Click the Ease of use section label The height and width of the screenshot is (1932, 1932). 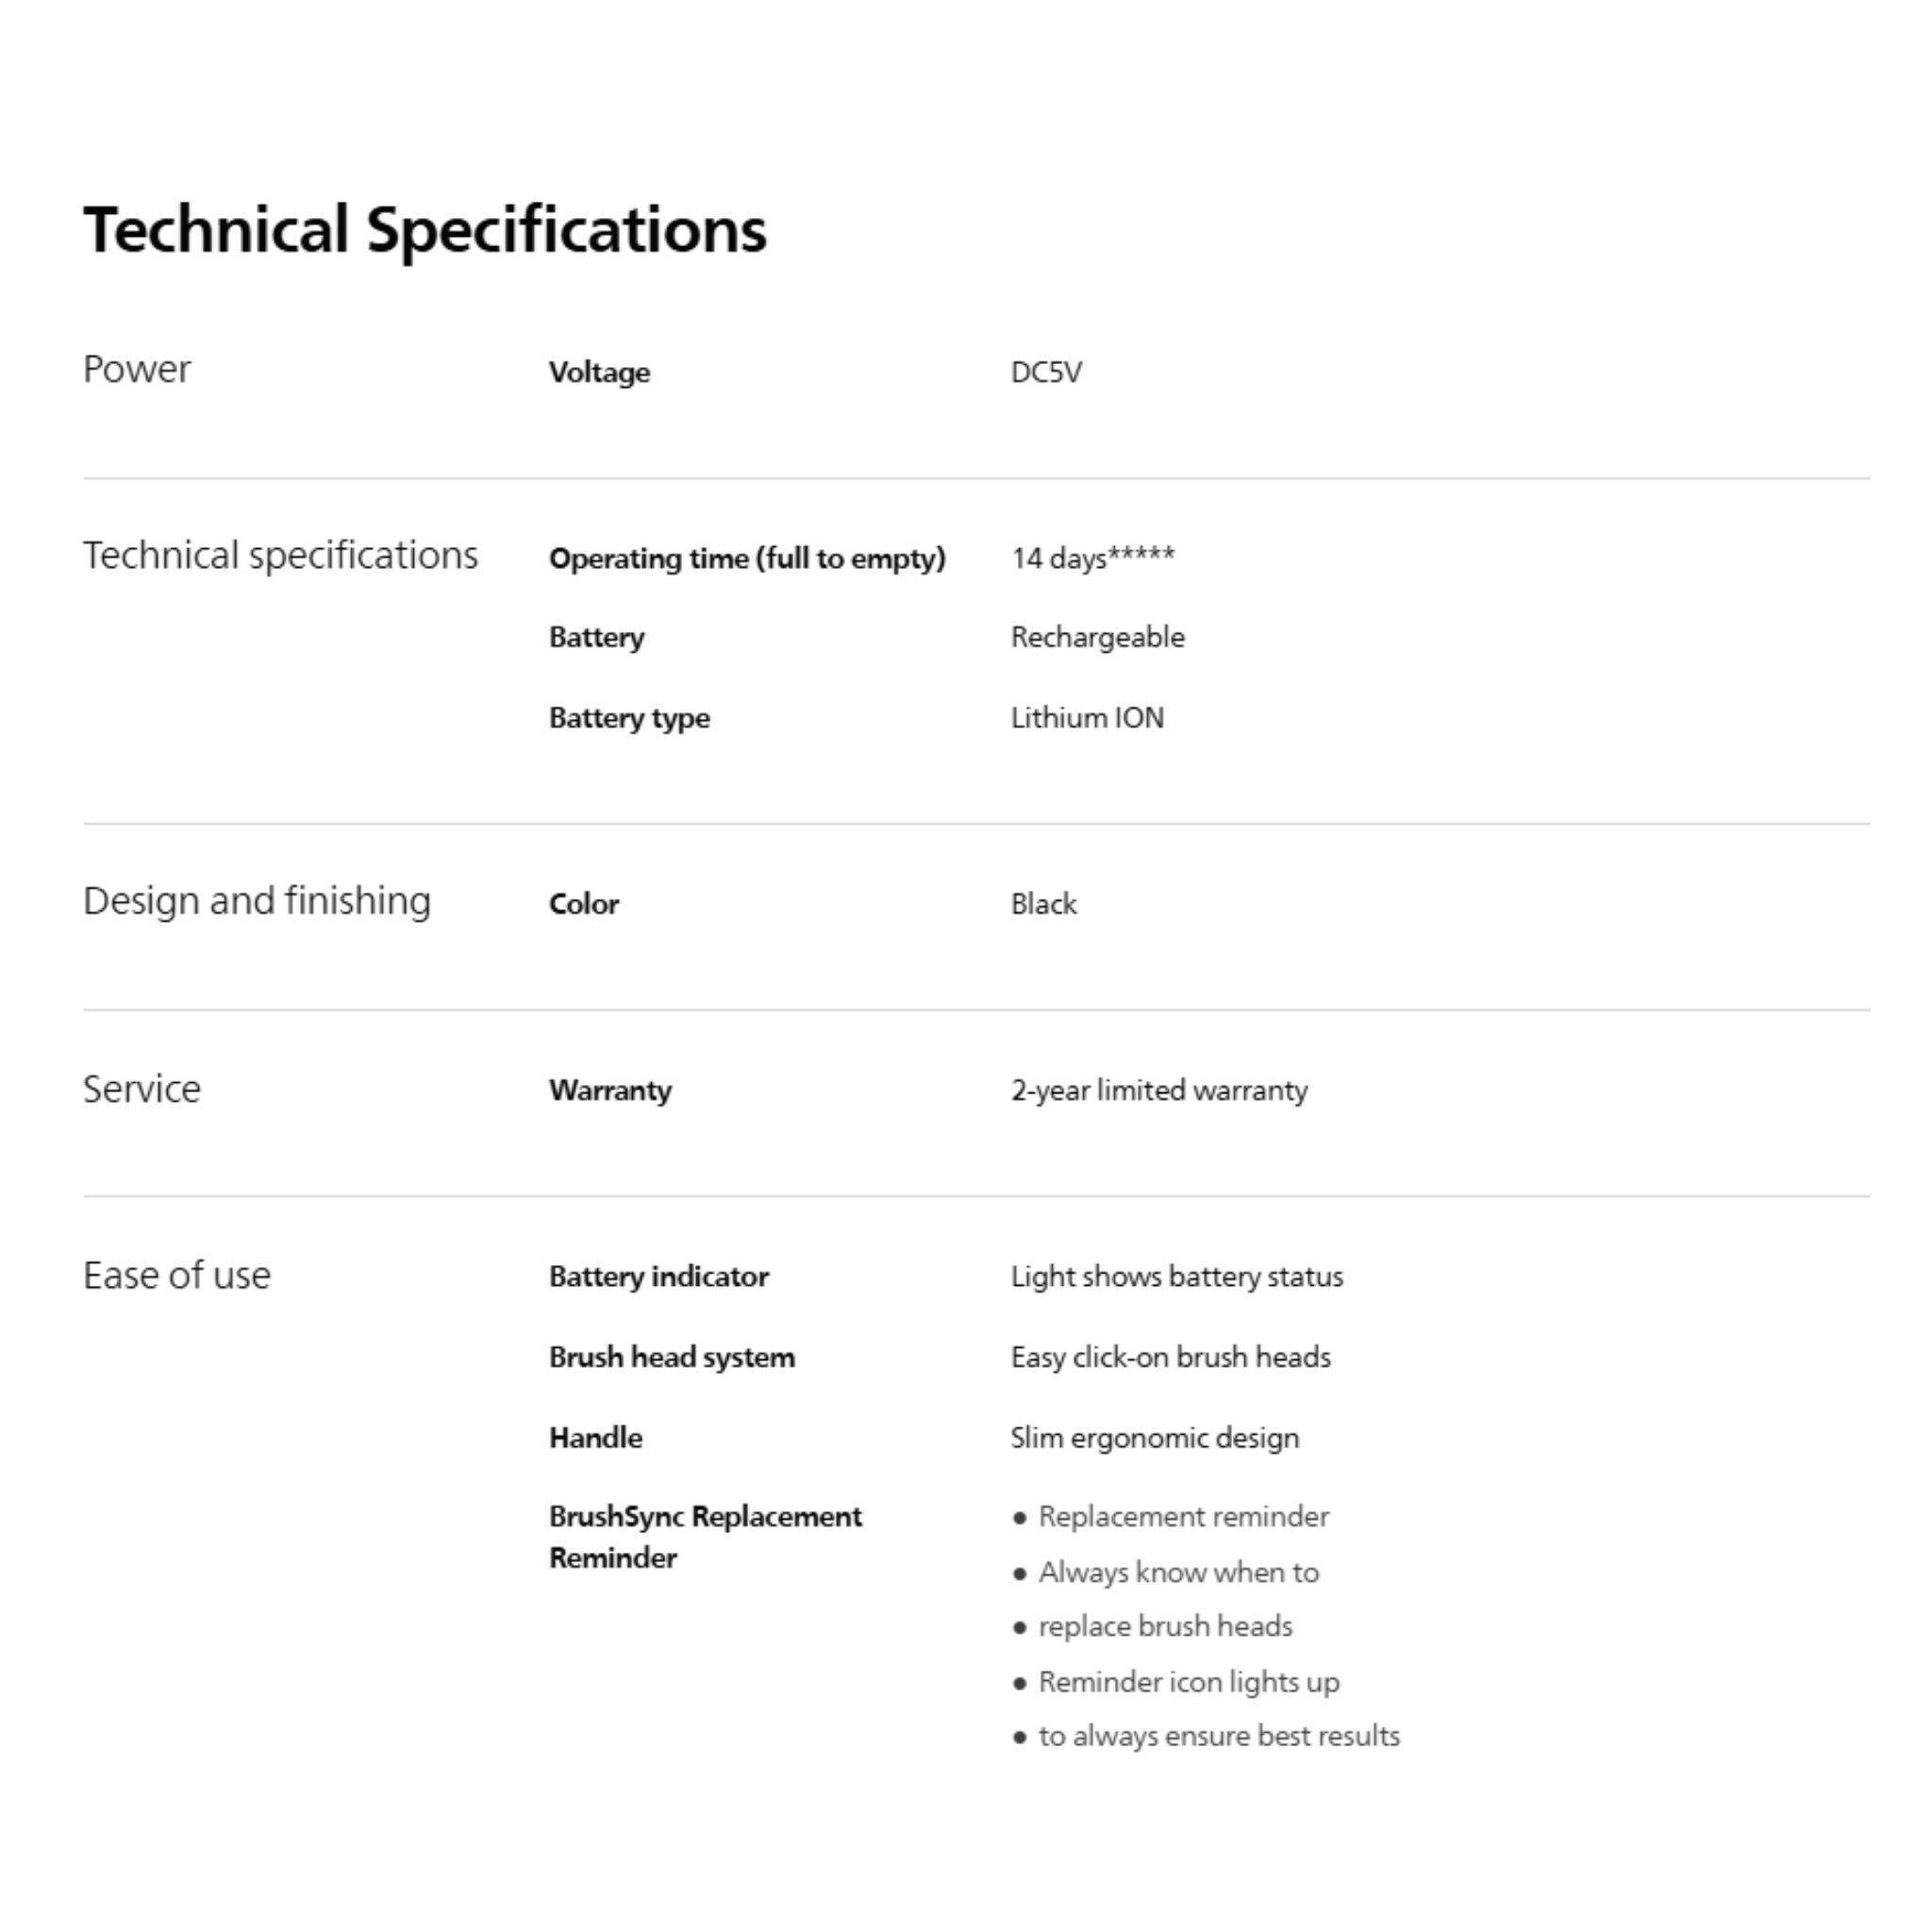coord(177,1276)
